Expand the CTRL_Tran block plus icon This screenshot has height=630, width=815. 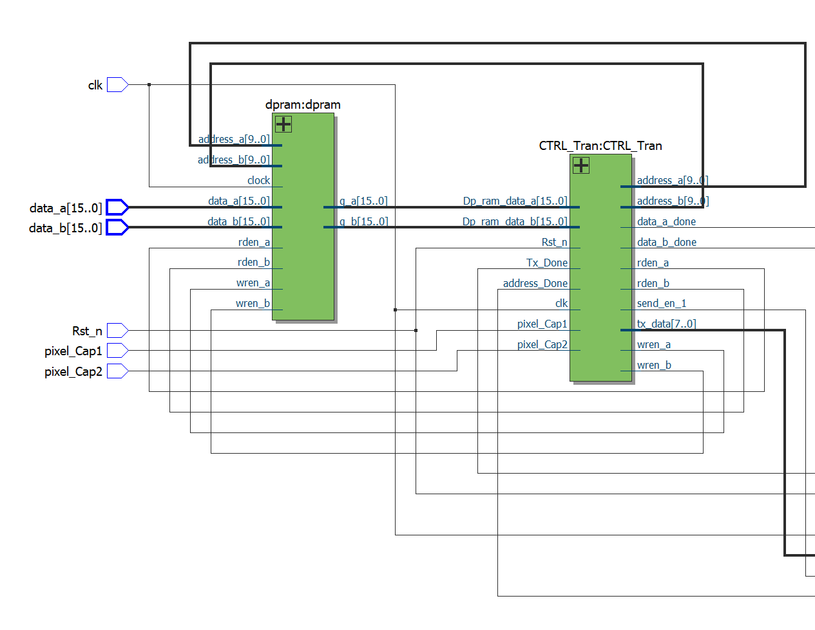coord(581,165)
